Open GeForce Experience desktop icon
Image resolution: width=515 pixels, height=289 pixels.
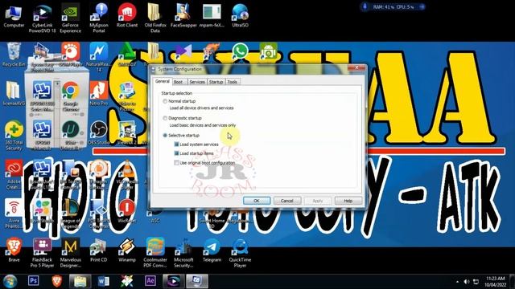pos(70,18)
